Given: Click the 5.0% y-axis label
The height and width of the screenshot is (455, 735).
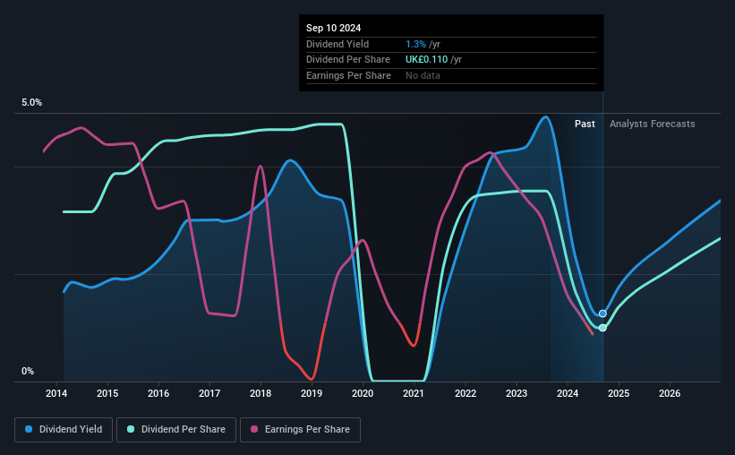Looking at the screenshot, I should click(x=32, y=103).
